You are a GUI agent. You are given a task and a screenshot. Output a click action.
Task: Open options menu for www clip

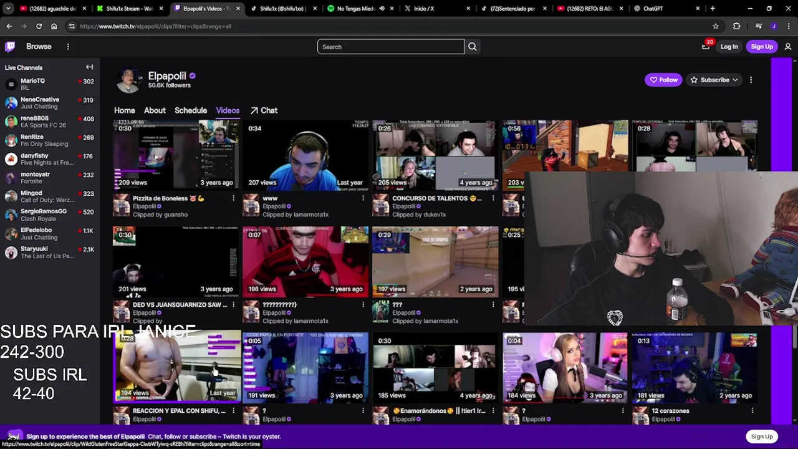tap(363, 198)
